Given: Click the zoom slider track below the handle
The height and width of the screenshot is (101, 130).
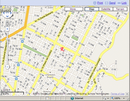Looking at the screenshot, I should click(7, 53).
